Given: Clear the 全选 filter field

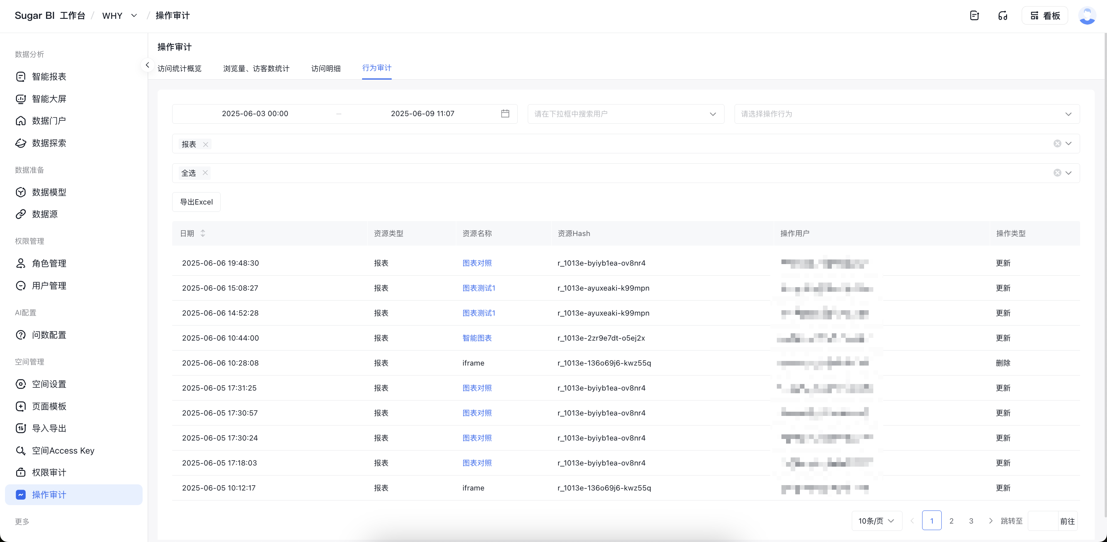Looking at the screenshot, I should coord(1057,173).
